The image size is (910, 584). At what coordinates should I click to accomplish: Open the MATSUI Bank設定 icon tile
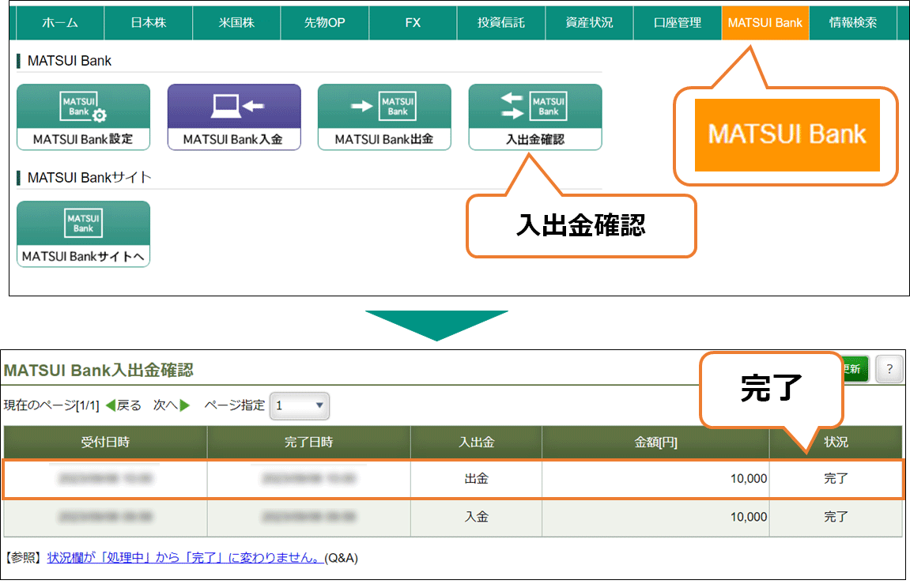coord(83,117)
